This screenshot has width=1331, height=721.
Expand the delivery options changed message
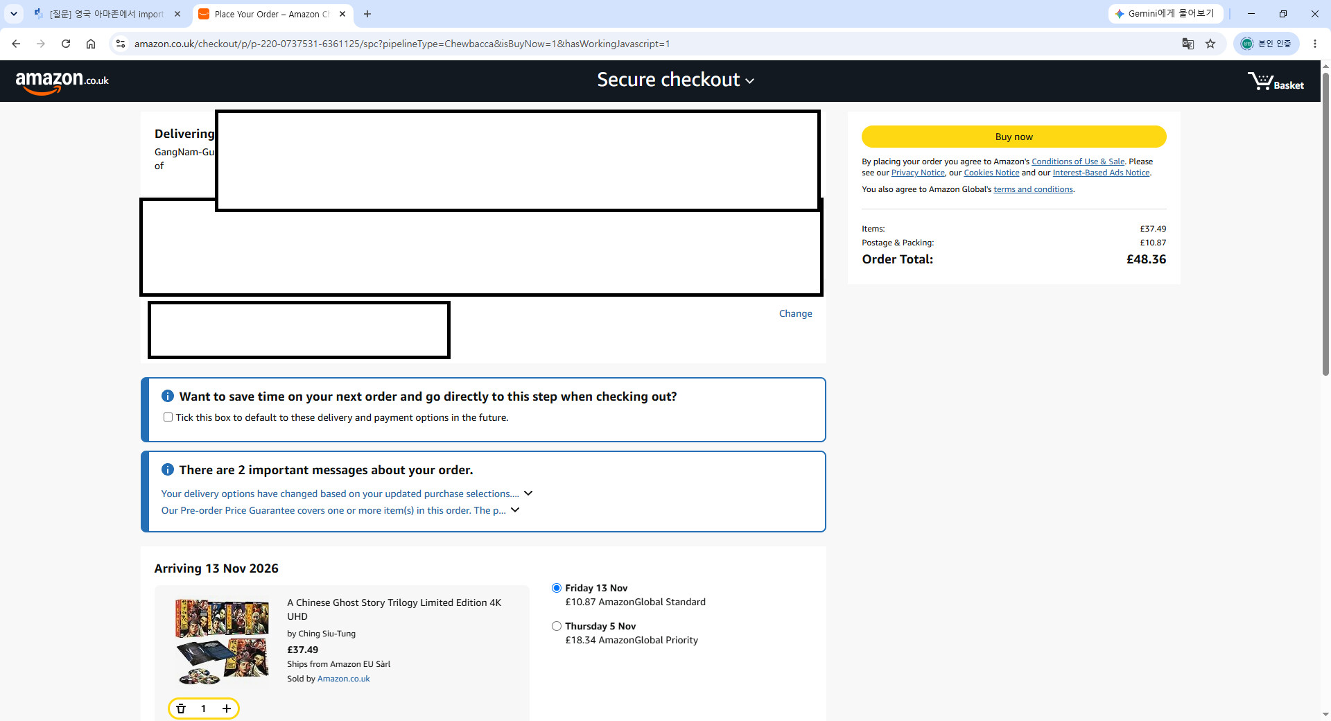528,493
